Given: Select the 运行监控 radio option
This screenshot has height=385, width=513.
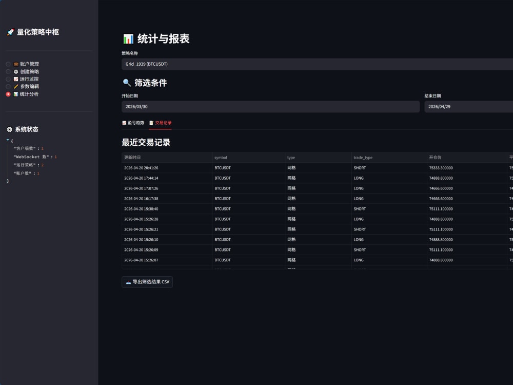Looking at the screenshot, I should [22, 79].
